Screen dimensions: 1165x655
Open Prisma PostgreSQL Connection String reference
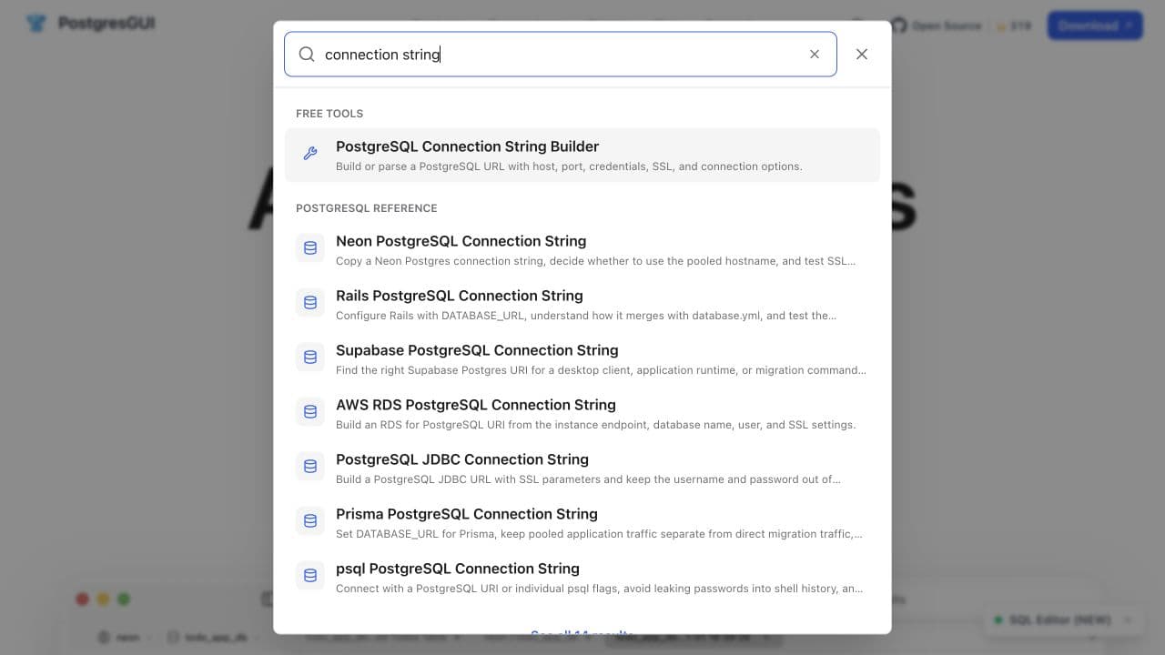pyautogui.click(x=582, y=522)
